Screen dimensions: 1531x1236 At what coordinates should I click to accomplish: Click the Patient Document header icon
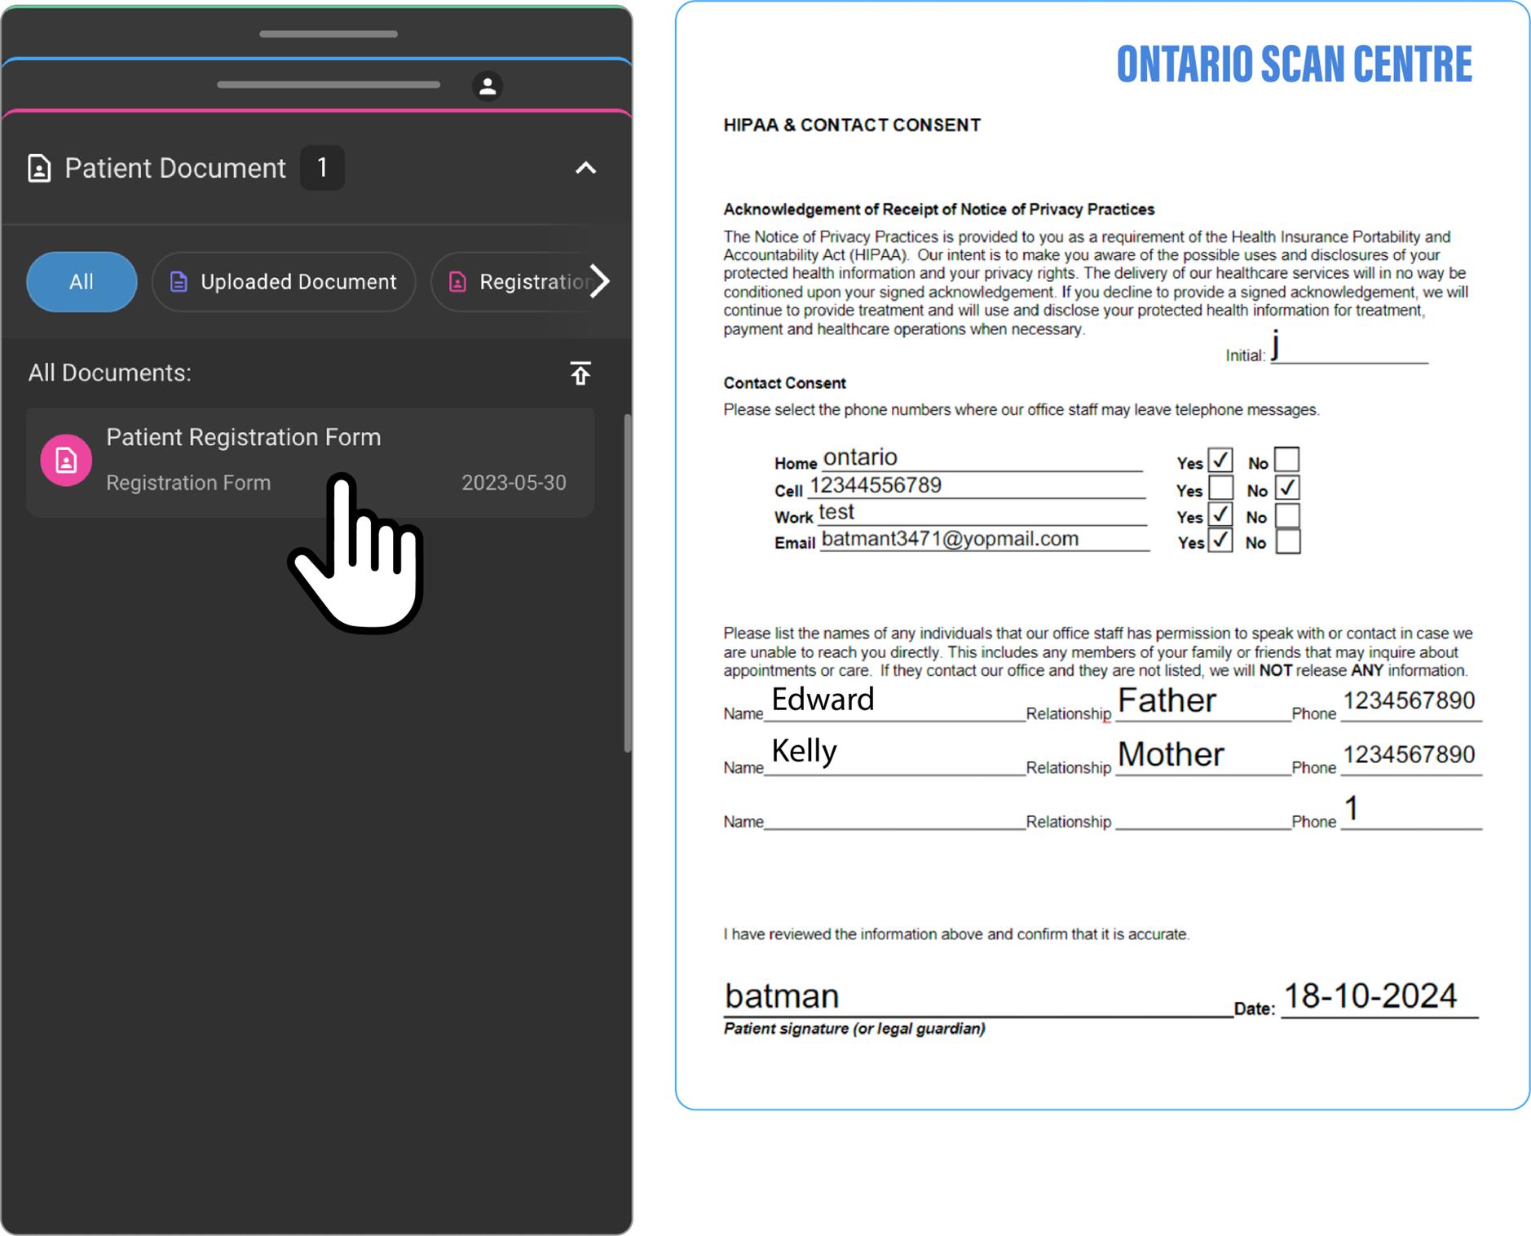39,168
